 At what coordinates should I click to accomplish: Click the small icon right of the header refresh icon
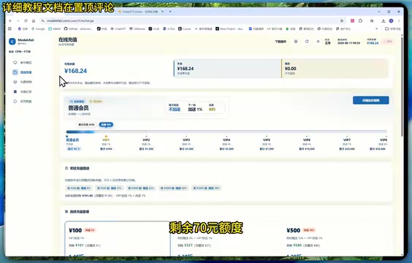[x=318, y=42]
